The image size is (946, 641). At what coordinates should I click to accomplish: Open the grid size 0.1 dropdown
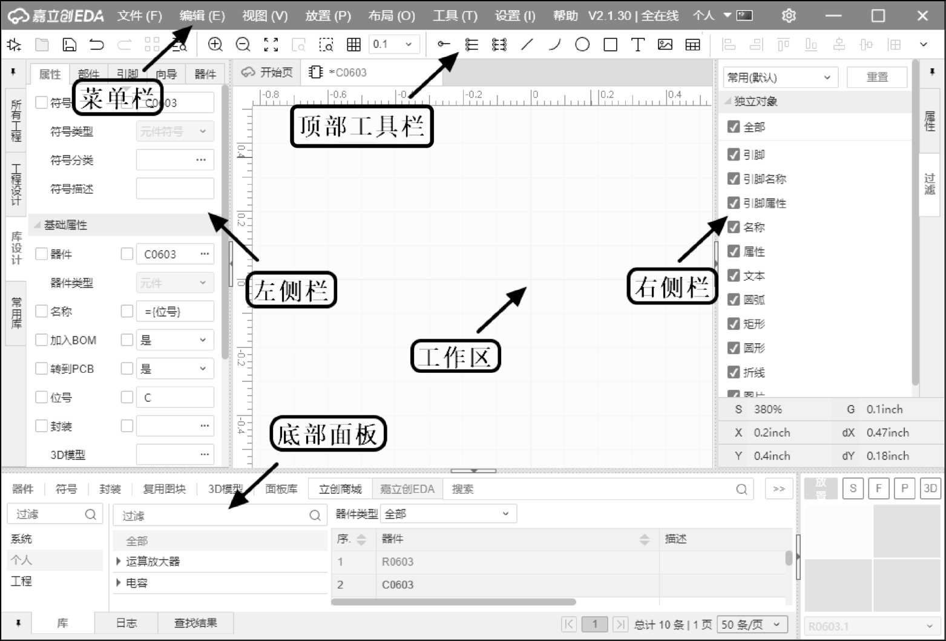click(393, 44)
